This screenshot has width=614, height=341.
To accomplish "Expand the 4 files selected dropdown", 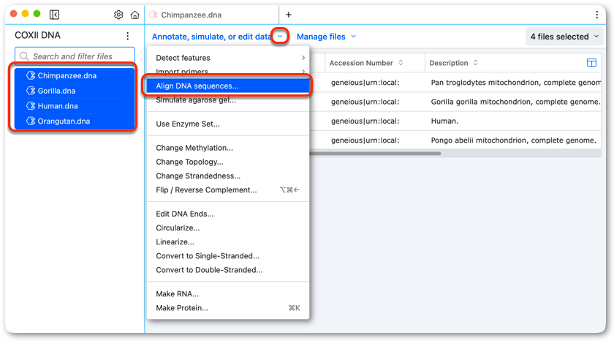I will pyautogui.click(x=564, y=37).
